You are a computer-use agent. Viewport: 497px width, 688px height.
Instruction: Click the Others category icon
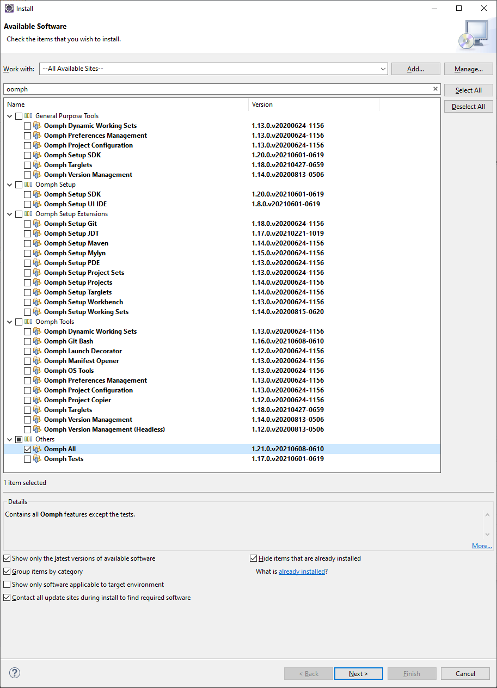(x=28, y=439)
